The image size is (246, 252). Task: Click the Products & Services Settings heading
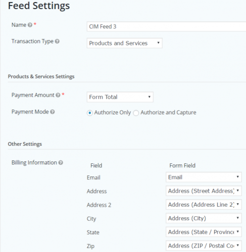coord(41,77)
